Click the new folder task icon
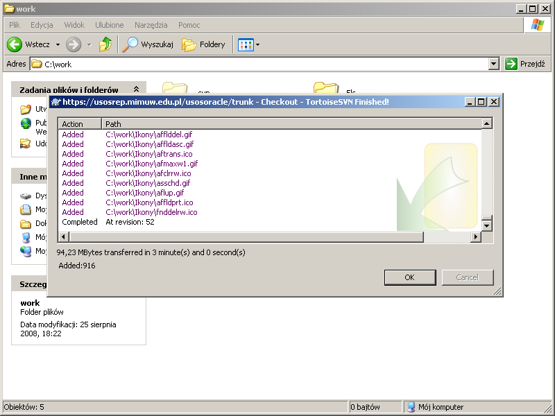This screenshot has width=555, height=416. click(x=26, y=110)
